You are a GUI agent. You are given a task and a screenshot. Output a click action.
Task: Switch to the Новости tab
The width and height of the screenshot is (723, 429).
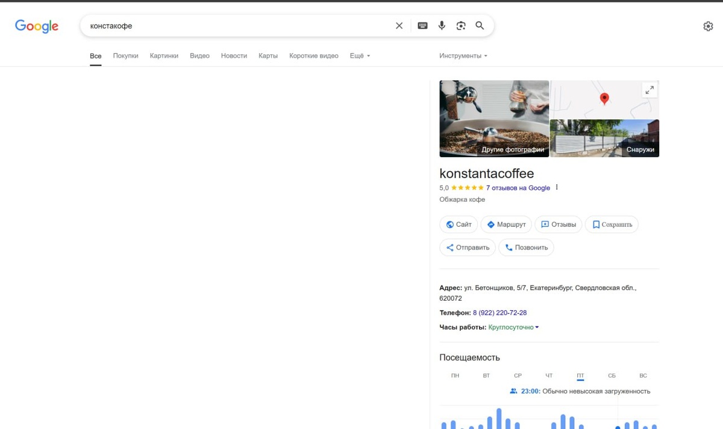click(x=234, y=56)
